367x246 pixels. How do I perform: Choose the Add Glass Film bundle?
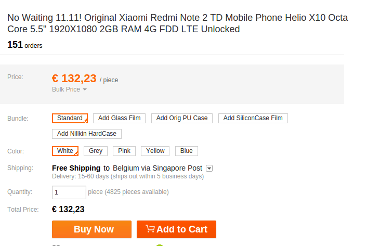click(120, 118)
